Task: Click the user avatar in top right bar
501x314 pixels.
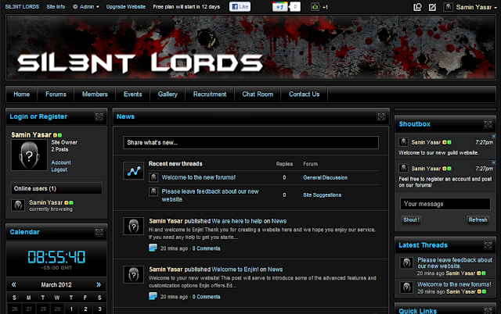Action: pyautogui.click(x=448, y=7)
